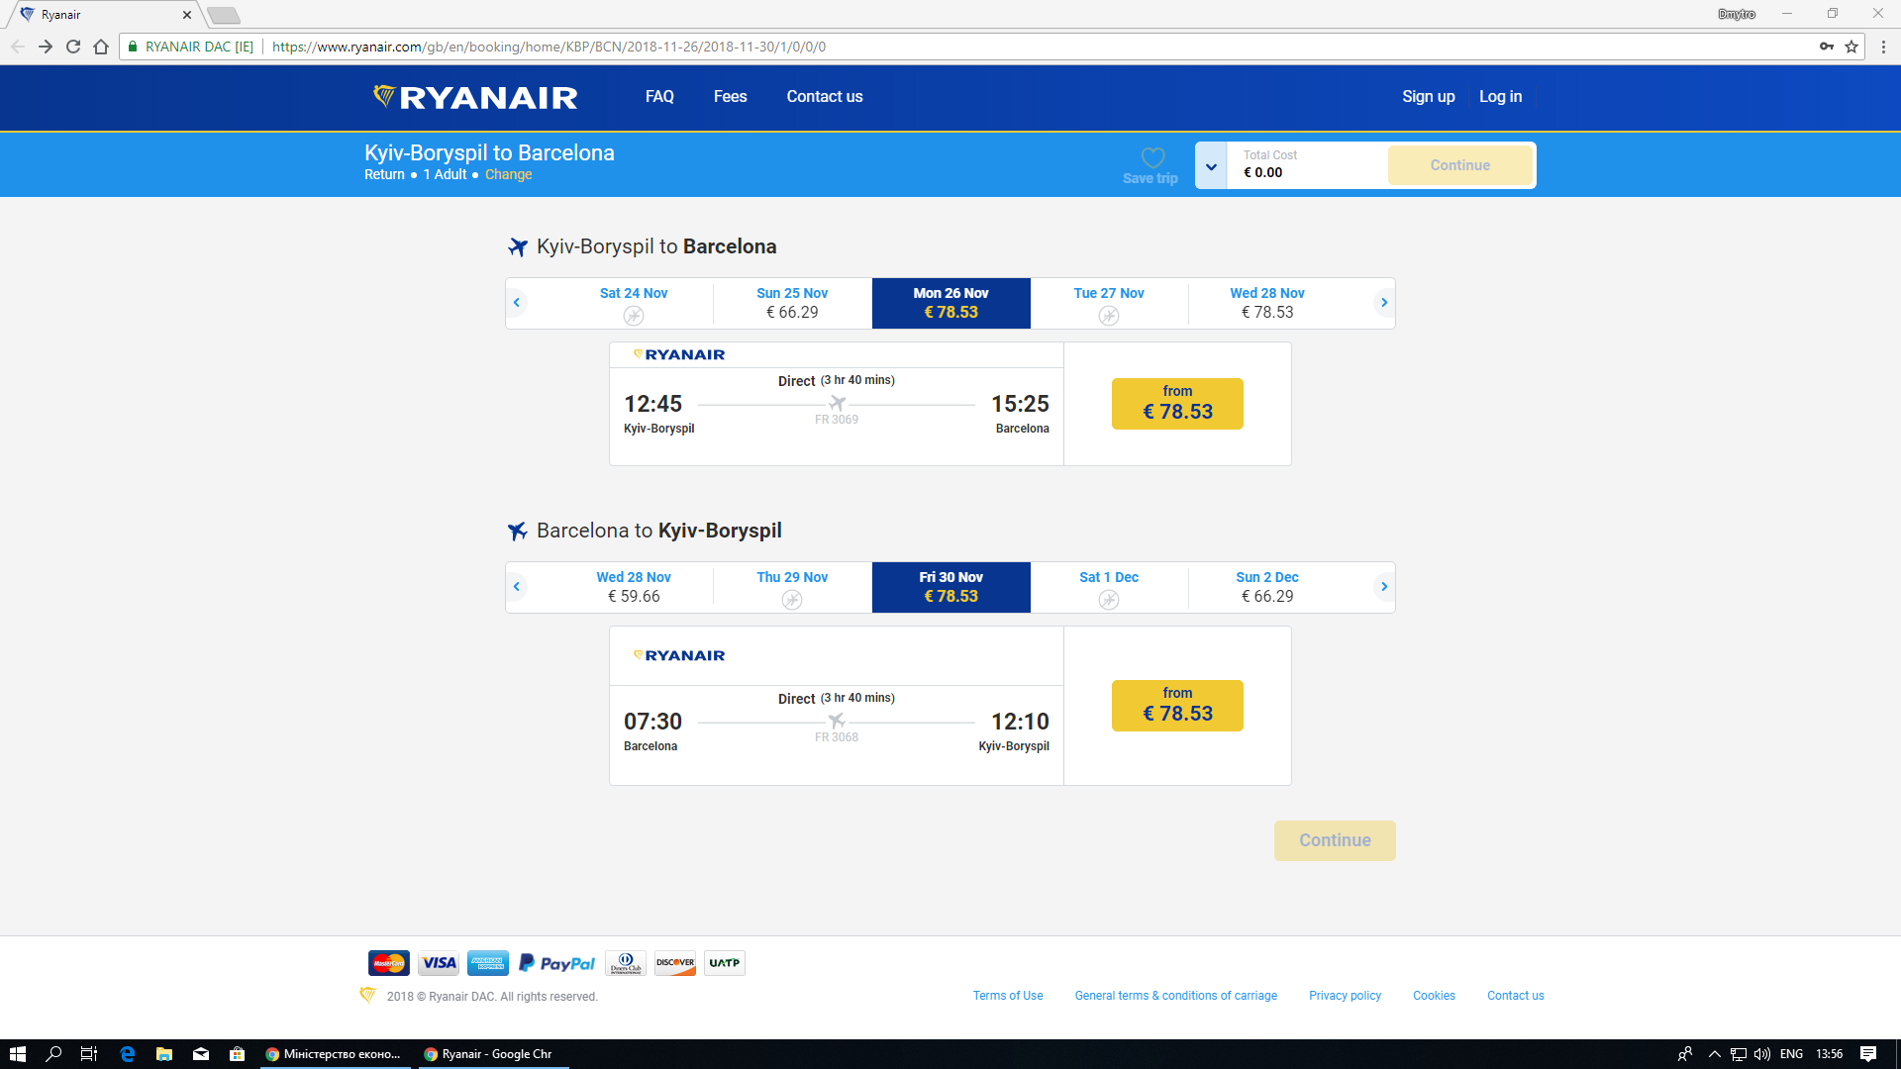The width and height of the screenshot is (1901, 1069).
Task: Show later outbound dates with right chevron
Action: pos(1383,303)
